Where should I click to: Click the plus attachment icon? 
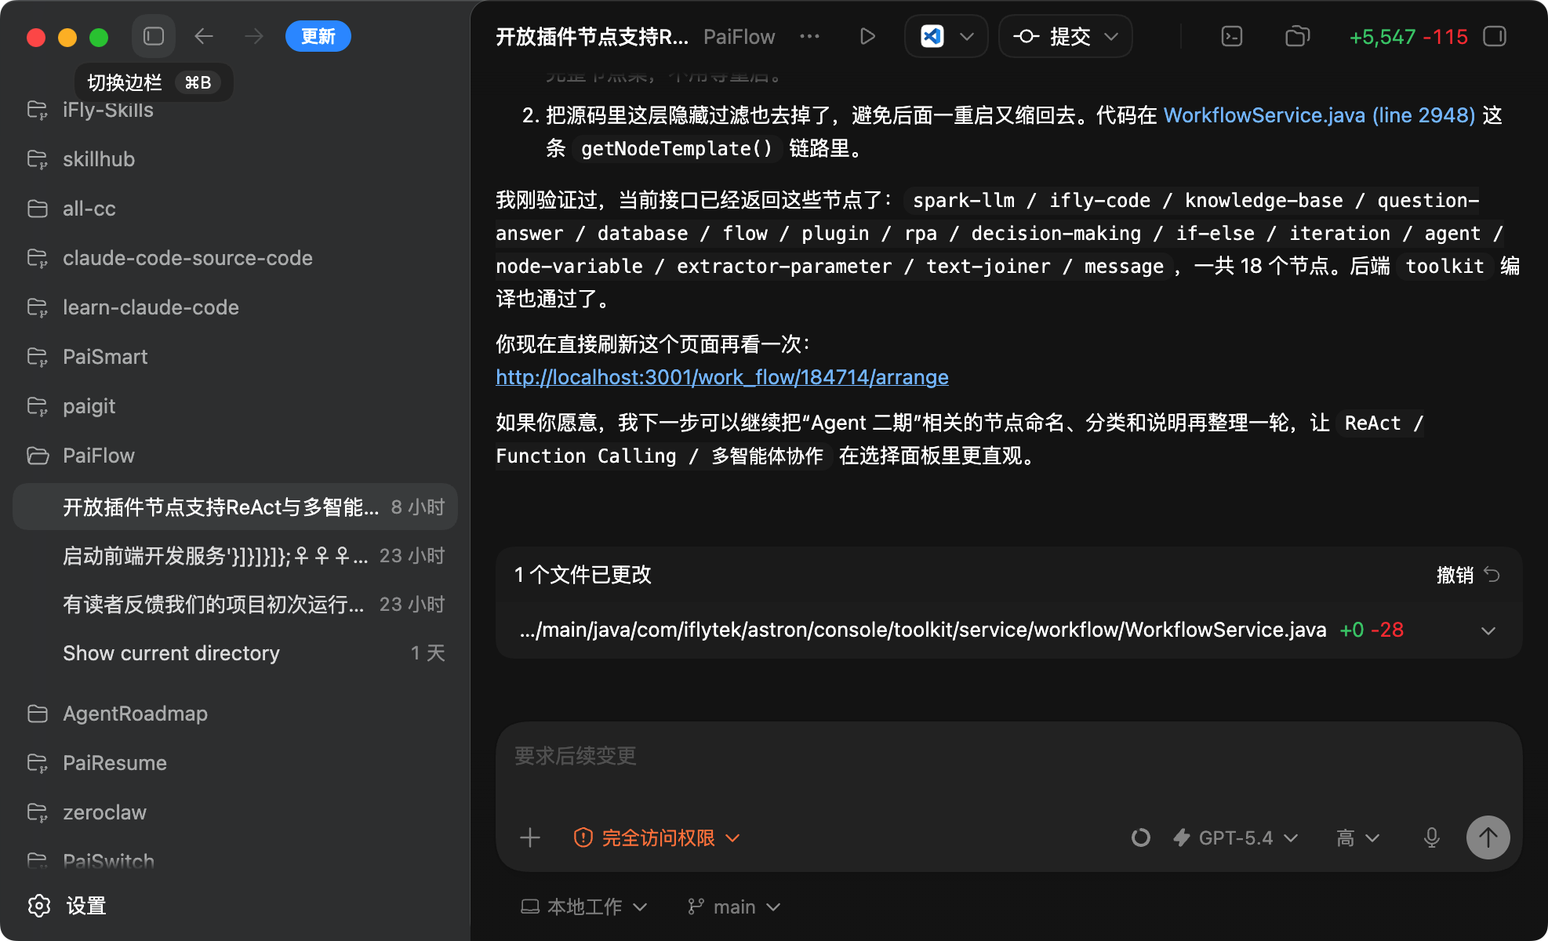click(530, 837)
